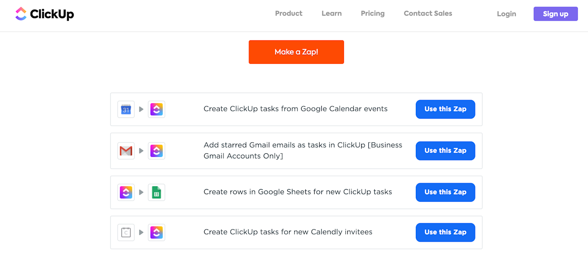
Task: Open the Product menu
Action: (289, 13)
